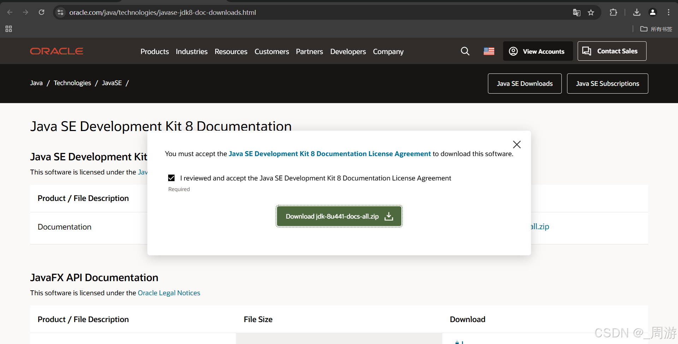This screenshot has height=344, width=678.
Task: Click the JavaFX API Documentation heading
Action: [x=94, y=278]
